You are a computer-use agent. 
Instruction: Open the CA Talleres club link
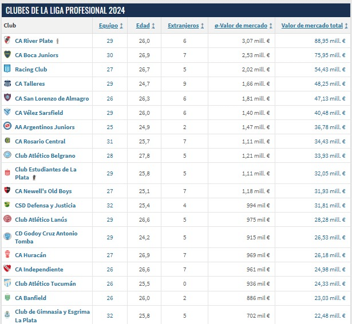point(30,84)
